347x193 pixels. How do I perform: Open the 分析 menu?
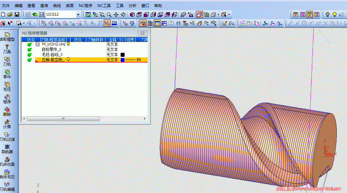pyautogui.click(x=132, y=5)
